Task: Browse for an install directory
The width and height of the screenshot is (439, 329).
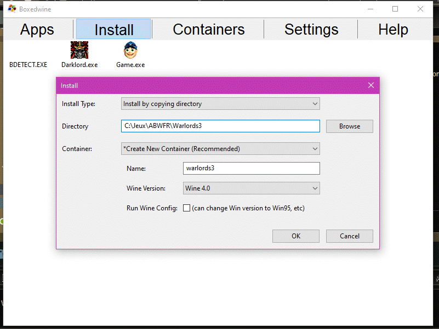Action: click(350, 126)
